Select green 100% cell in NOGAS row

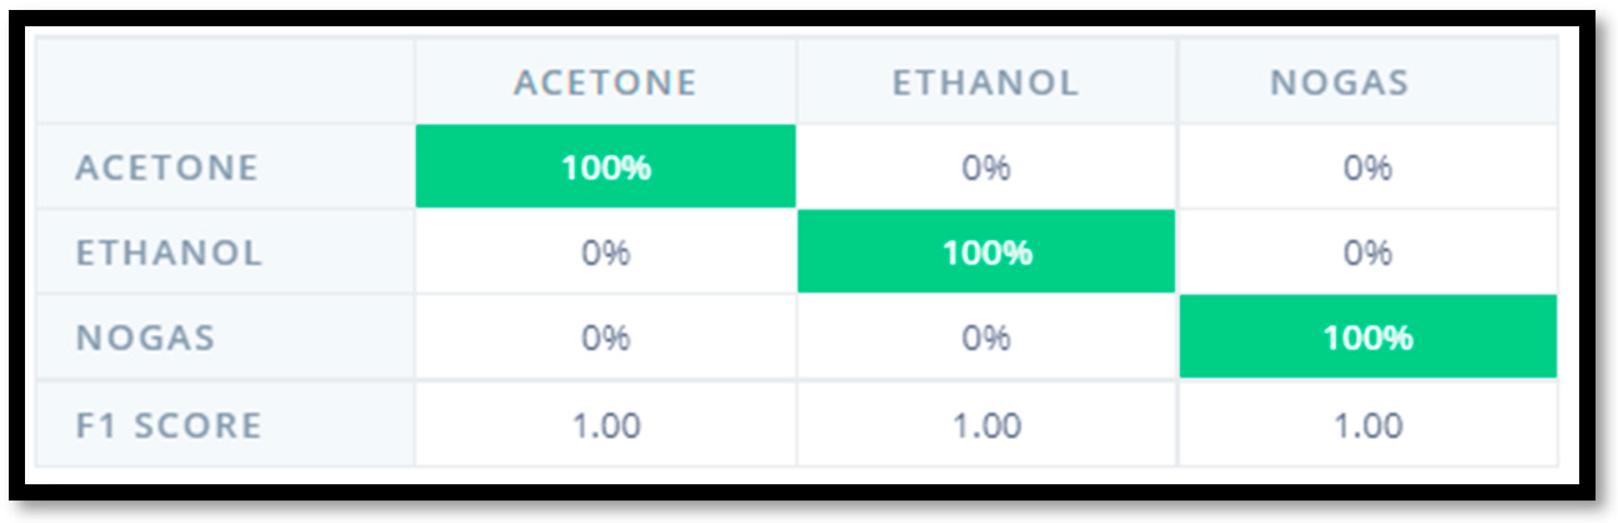point(1367,337)
